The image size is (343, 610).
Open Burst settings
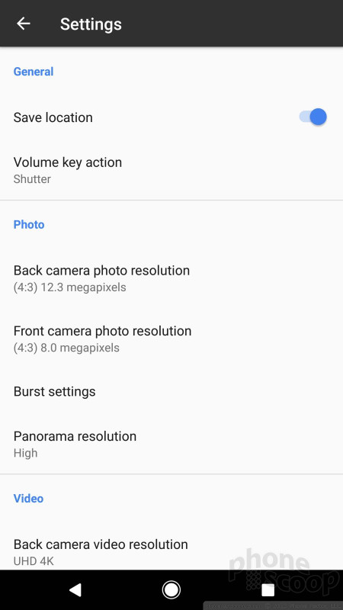[x=171, y=391]
